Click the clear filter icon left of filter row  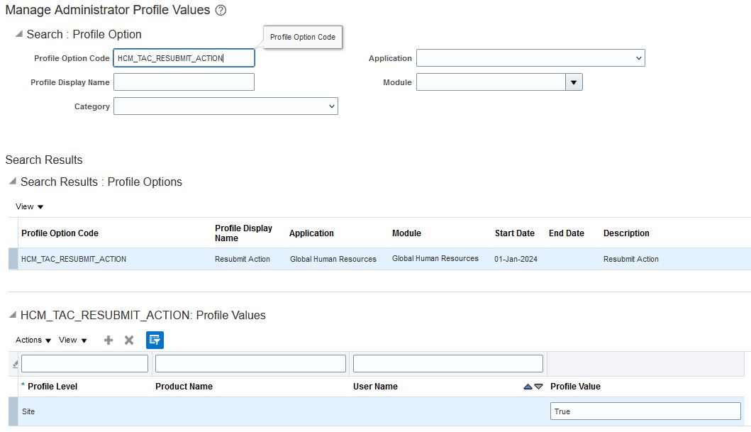click(16, 364)
